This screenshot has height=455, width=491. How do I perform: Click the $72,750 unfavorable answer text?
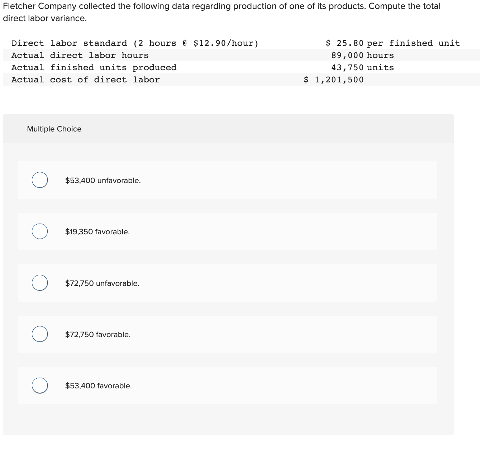tap(102, 283)
